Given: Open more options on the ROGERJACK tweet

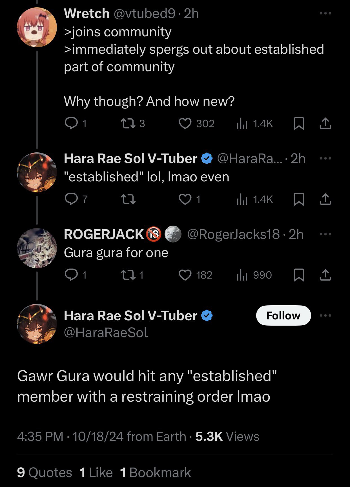Looking at the screenshot, I should (325, 234).
